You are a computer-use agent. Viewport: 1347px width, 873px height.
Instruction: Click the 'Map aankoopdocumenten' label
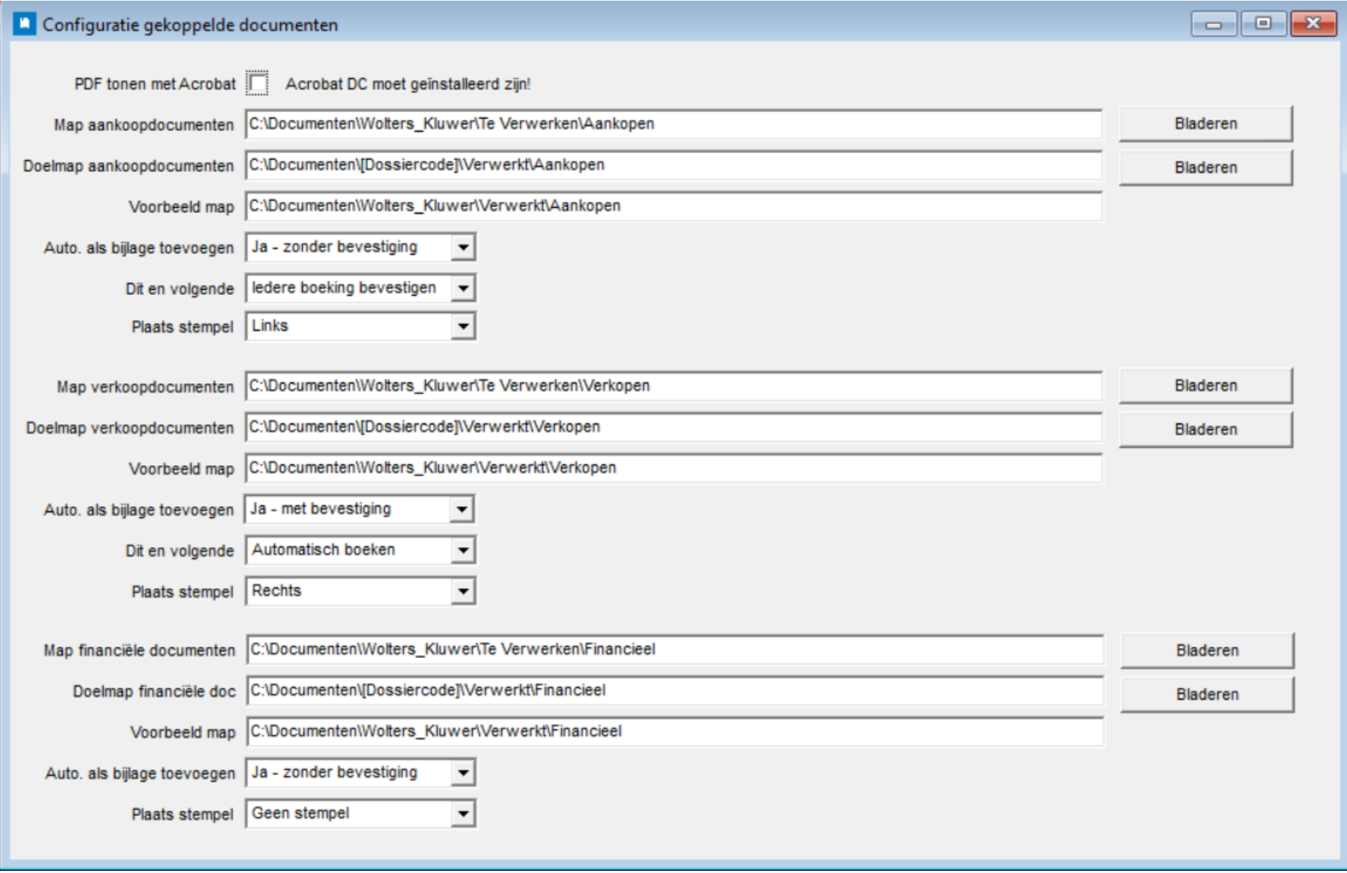[144, 125]
